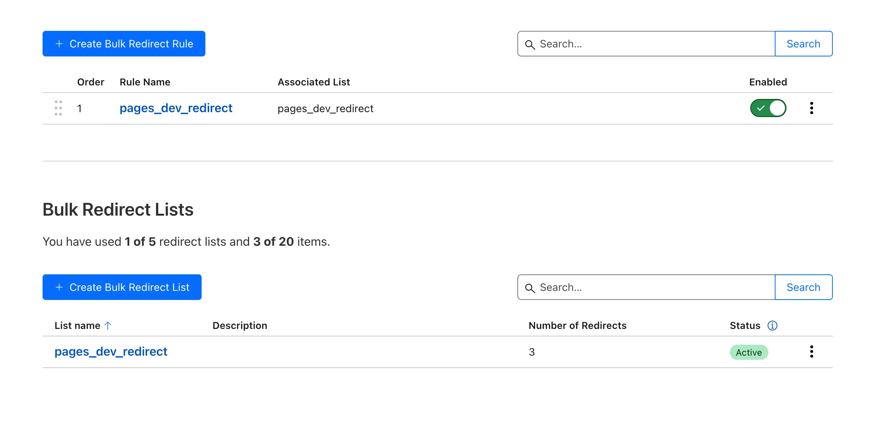Click Search button for redirect lists

point(803,287)
